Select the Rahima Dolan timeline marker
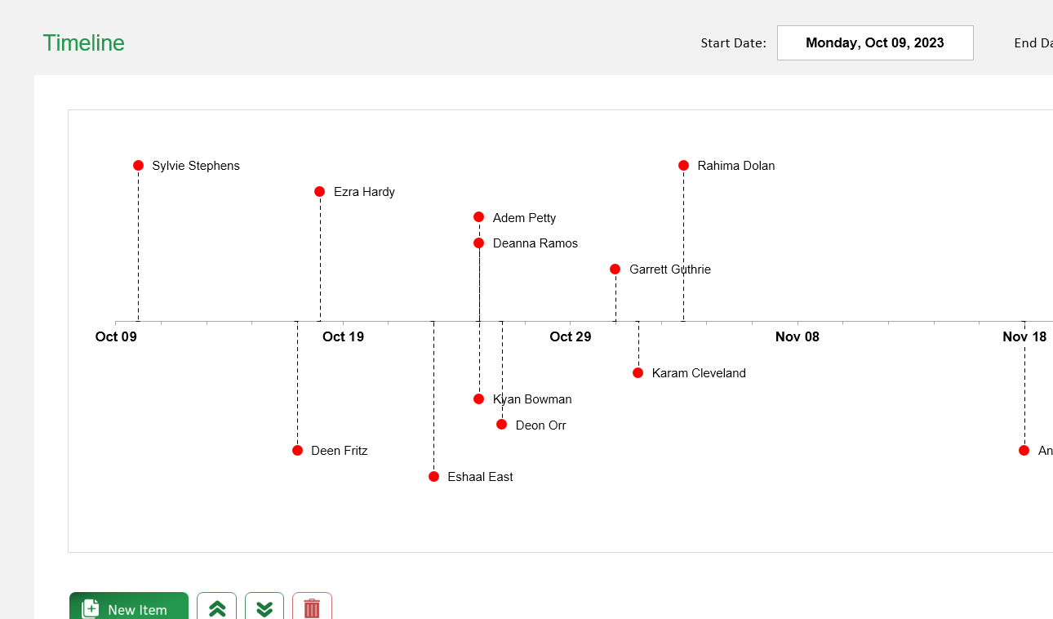Screen dimensions: 1053x619 click(x=683, y=165)
